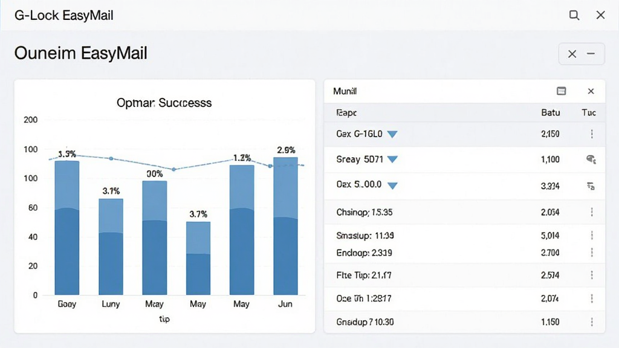Sort by the Rapc column header
Viewport: 619px width, 348px height.
pyautogui.click(x=346, y=113)
